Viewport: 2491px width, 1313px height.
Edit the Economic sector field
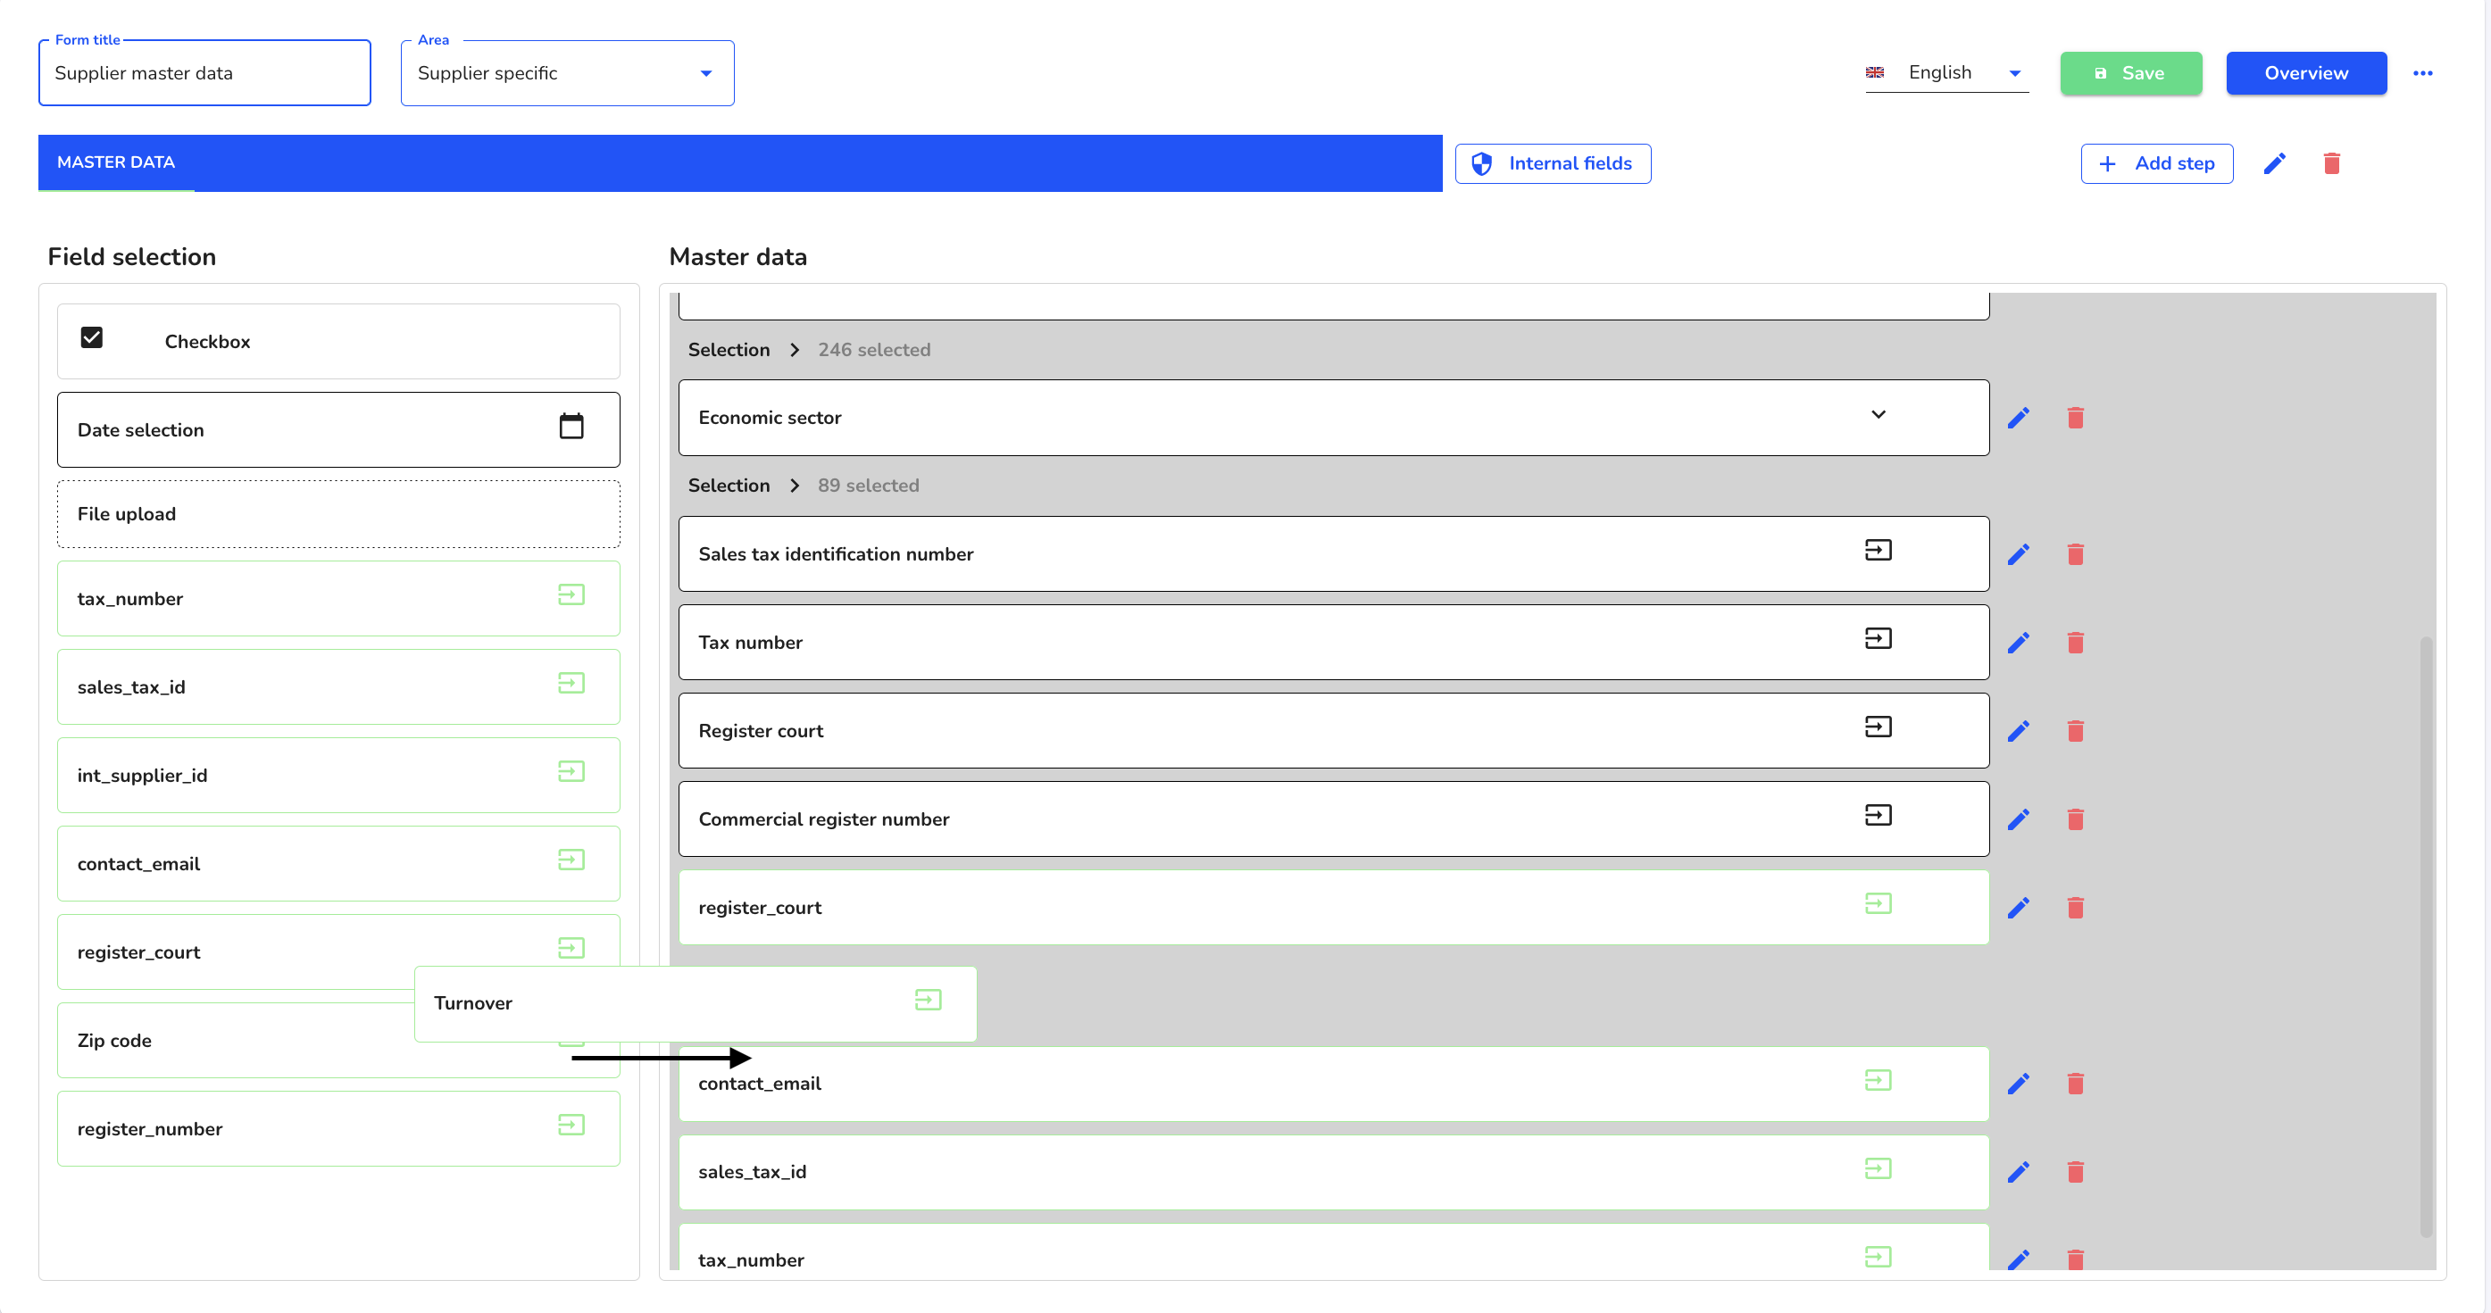pyautogui.click(x=2018, y=418)
